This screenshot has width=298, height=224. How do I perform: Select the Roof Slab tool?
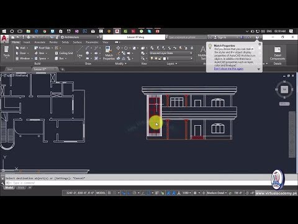[x=42, y=48]
